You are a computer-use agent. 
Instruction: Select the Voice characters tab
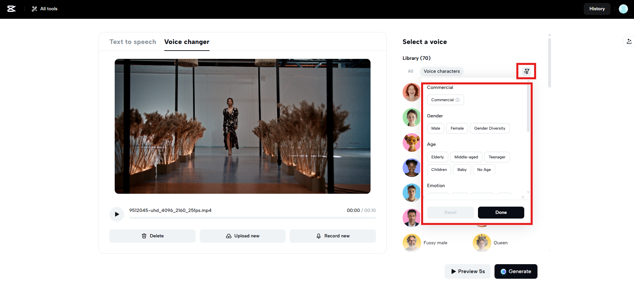(x=442, y=71)
